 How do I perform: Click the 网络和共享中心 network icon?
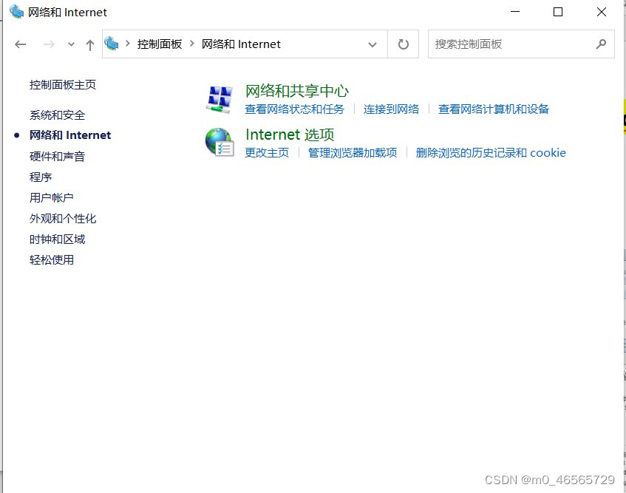(220, 99)
